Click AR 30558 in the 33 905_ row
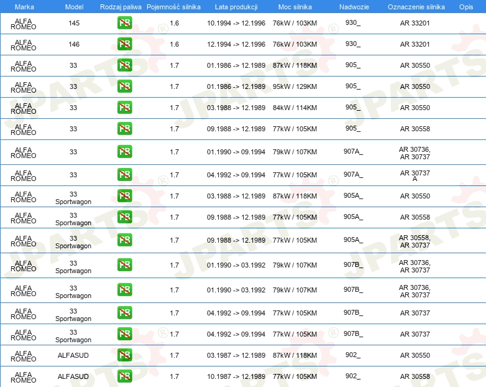 (x=415, y=129)
